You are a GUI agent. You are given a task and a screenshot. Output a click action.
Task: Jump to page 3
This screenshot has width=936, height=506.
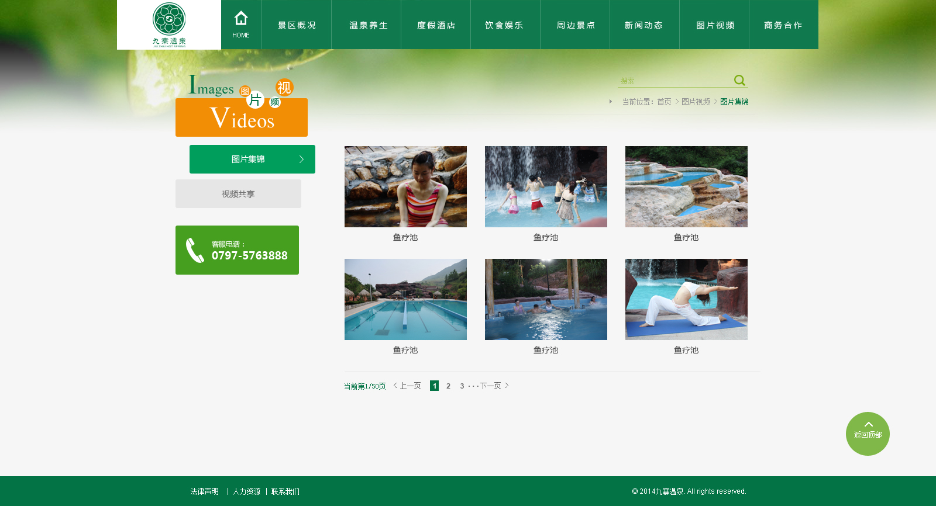pos(462,386)
